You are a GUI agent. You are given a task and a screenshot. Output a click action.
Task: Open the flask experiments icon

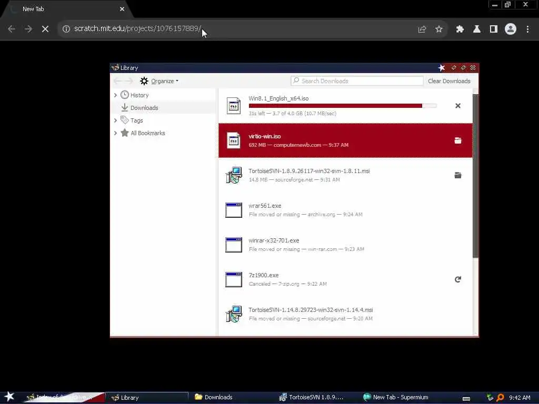pyautogui.click(x=477, y=29)
